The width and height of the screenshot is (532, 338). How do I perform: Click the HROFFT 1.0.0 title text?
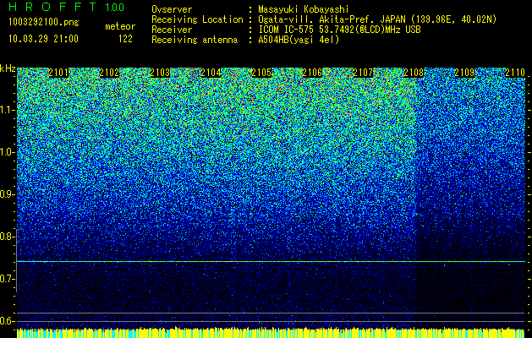(67, 7)
